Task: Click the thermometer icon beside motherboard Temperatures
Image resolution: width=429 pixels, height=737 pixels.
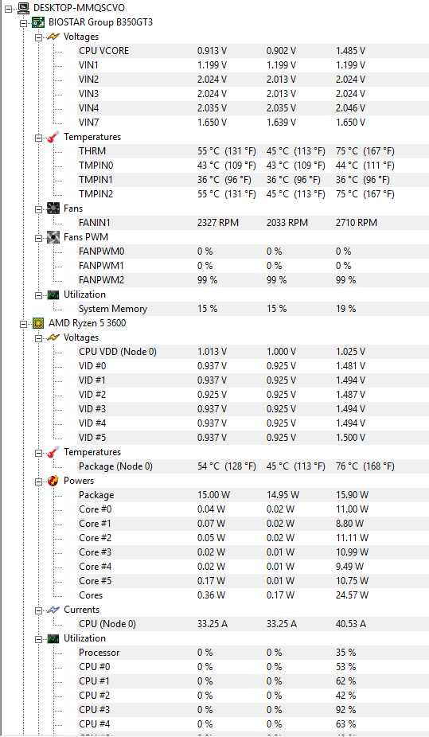Action: (53, 137)
